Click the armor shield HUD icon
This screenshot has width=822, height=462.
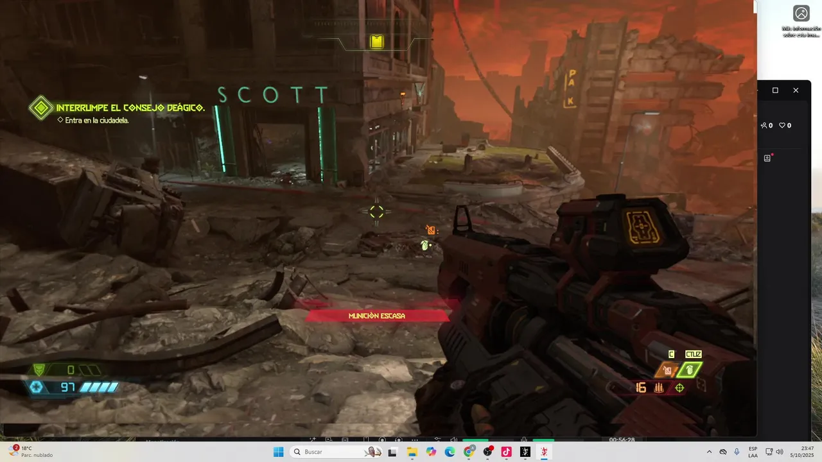pos(39,370)
